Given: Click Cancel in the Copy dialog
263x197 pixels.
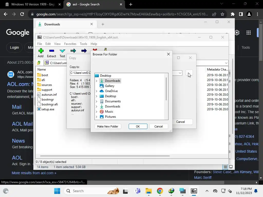Looking at the screenshot, I should pos(181,122).
